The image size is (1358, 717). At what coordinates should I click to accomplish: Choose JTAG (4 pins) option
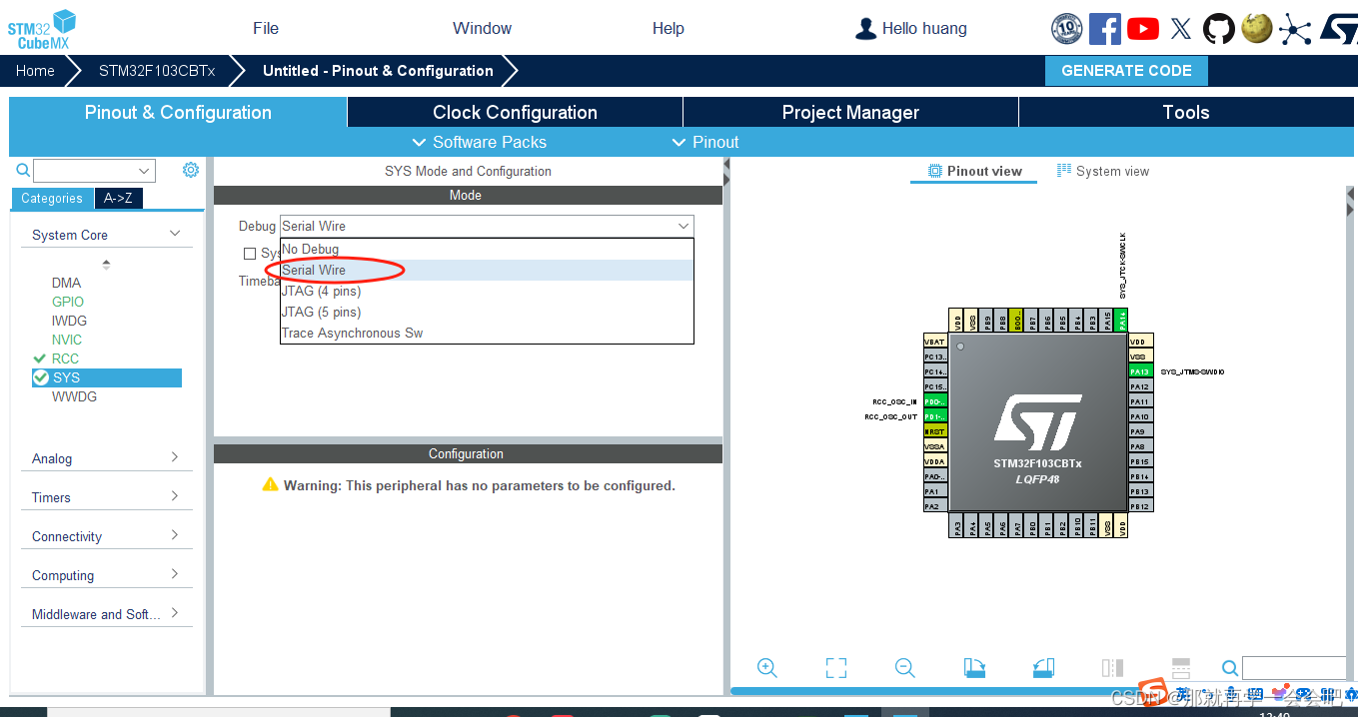pyautogui.click(x=487, y=291)
